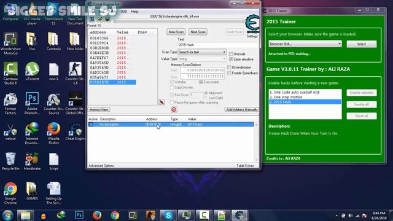Viewport: 393px width, 221px height.
Task: Open Skype from the taskbar
Action: [168, 215]
